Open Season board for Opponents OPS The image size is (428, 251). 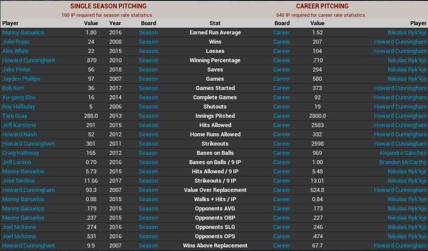[x=148, y=236]
